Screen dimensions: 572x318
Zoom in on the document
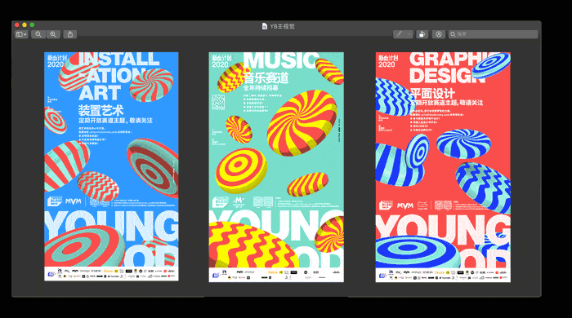53,34
